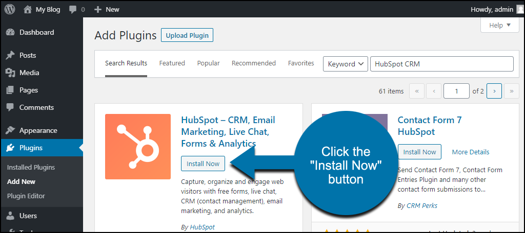Switch to the Popular tab

coord(208,63)
